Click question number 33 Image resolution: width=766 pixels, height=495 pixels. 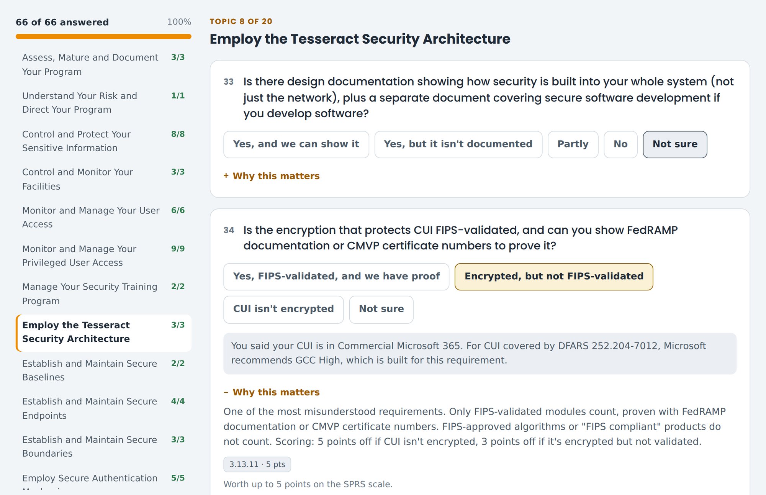[x=229, y=82]
